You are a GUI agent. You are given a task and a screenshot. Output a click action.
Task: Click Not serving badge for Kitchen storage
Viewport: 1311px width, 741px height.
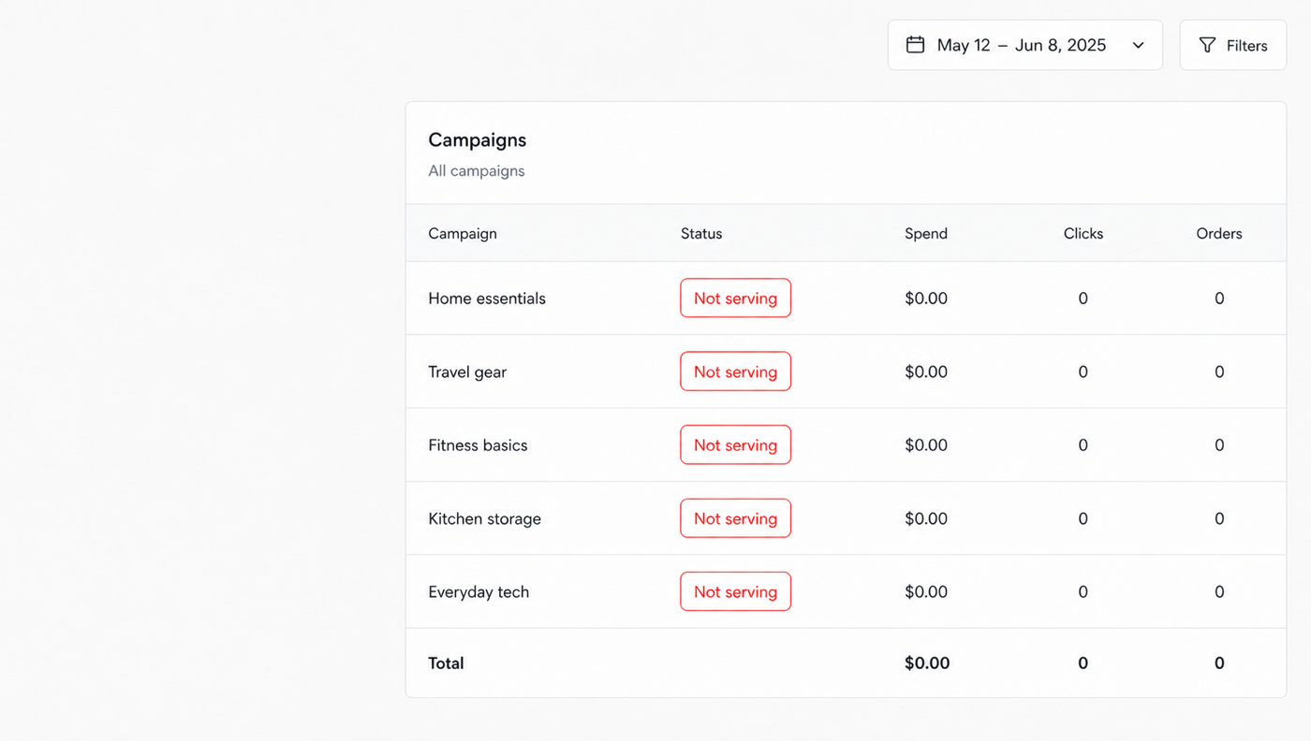tap(735, 518)
